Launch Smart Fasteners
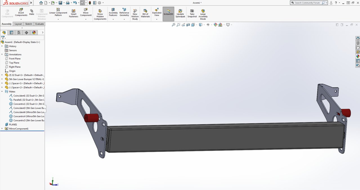Viewport: 360px width, 190px height. [x=73, y=13]
